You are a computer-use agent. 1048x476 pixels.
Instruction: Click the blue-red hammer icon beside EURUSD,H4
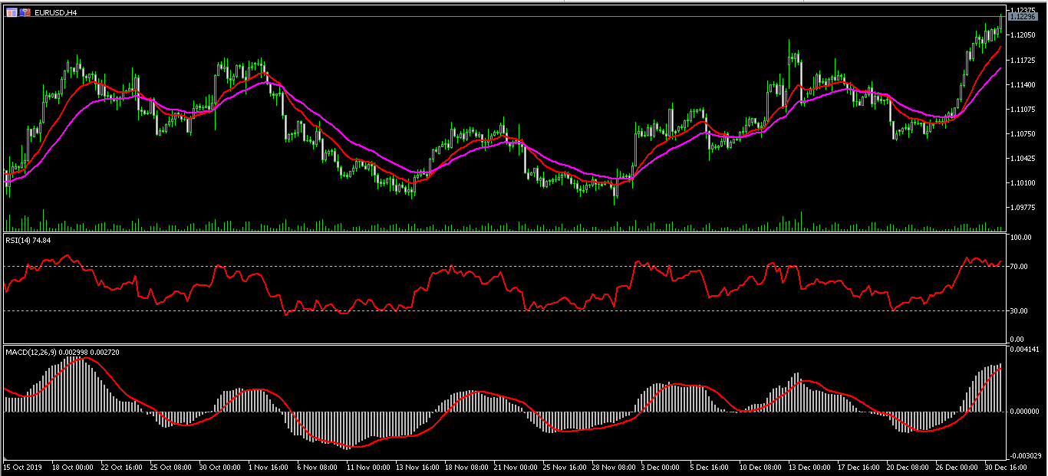[x=25, y=12]
